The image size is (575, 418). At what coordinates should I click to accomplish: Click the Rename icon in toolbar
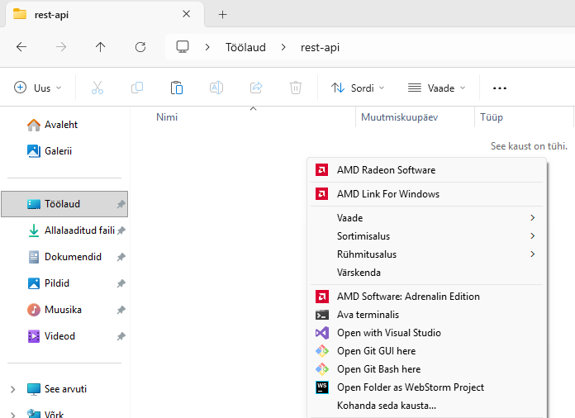coord(216,88)
